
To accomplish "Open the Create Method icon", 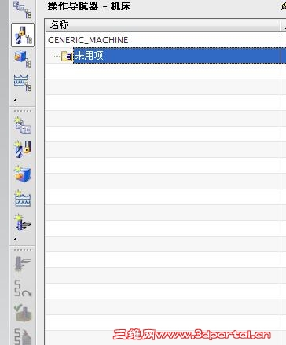I will tap(23, 199).
